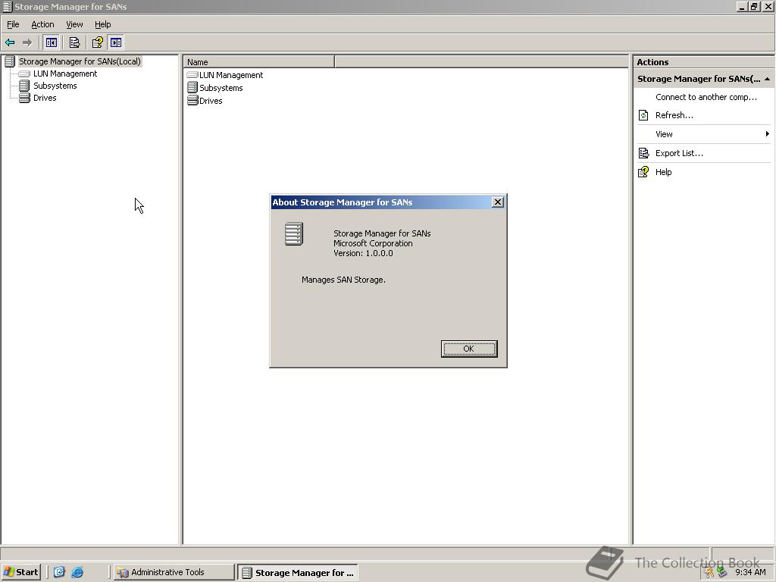Click the Storage Manager for SANs taskbar button
The height and width of the screenshot is (582, 776).
pos(297,573)
